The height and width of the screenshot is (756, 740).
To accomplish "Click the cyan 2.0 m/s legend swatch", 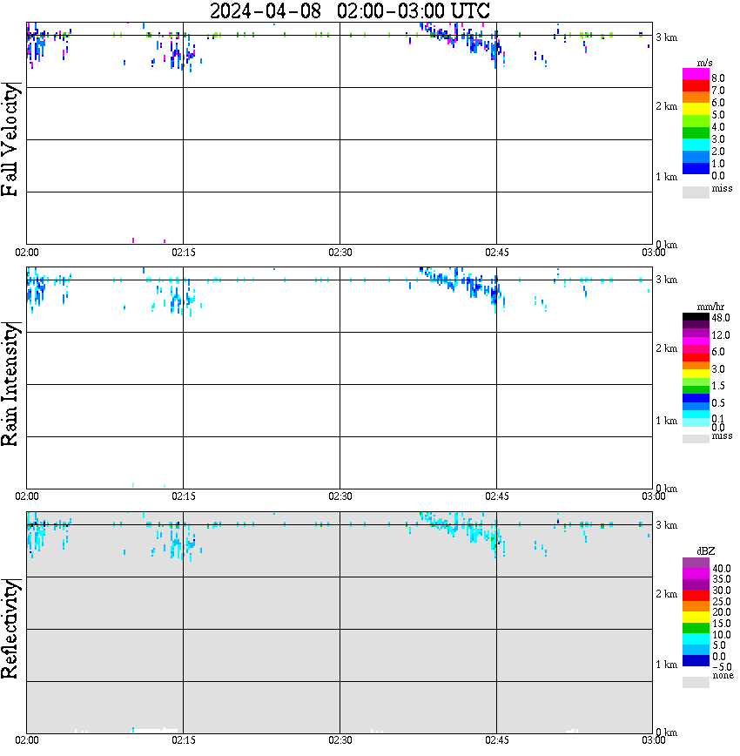I will pos(696,145).
